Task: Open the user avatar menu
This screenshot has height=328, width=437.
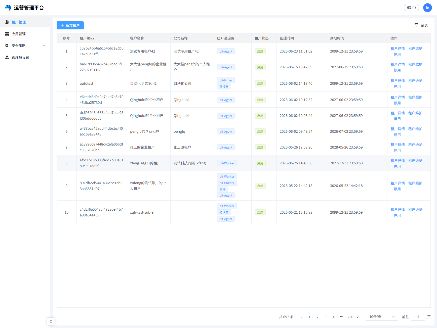Action: pyautogui.click(x=427, y=8)
